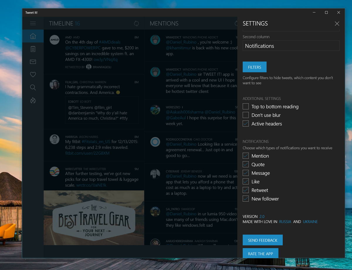Check 'Don't use blur'

pyautogui.click(x=246, y=115)
